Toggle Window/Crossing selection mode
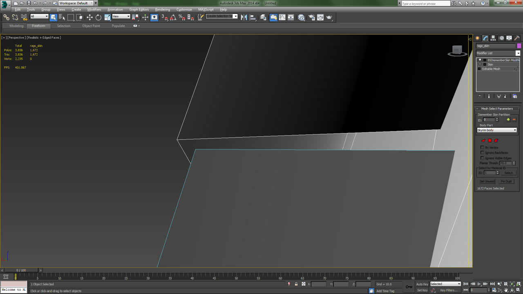 tap(79, 17)
